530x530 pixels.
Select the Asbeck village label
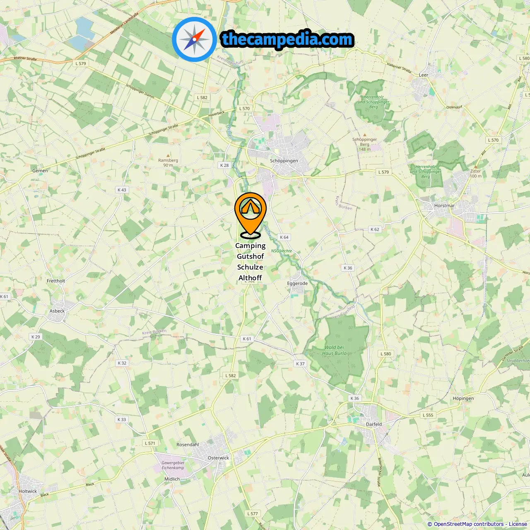click(57, 311)
